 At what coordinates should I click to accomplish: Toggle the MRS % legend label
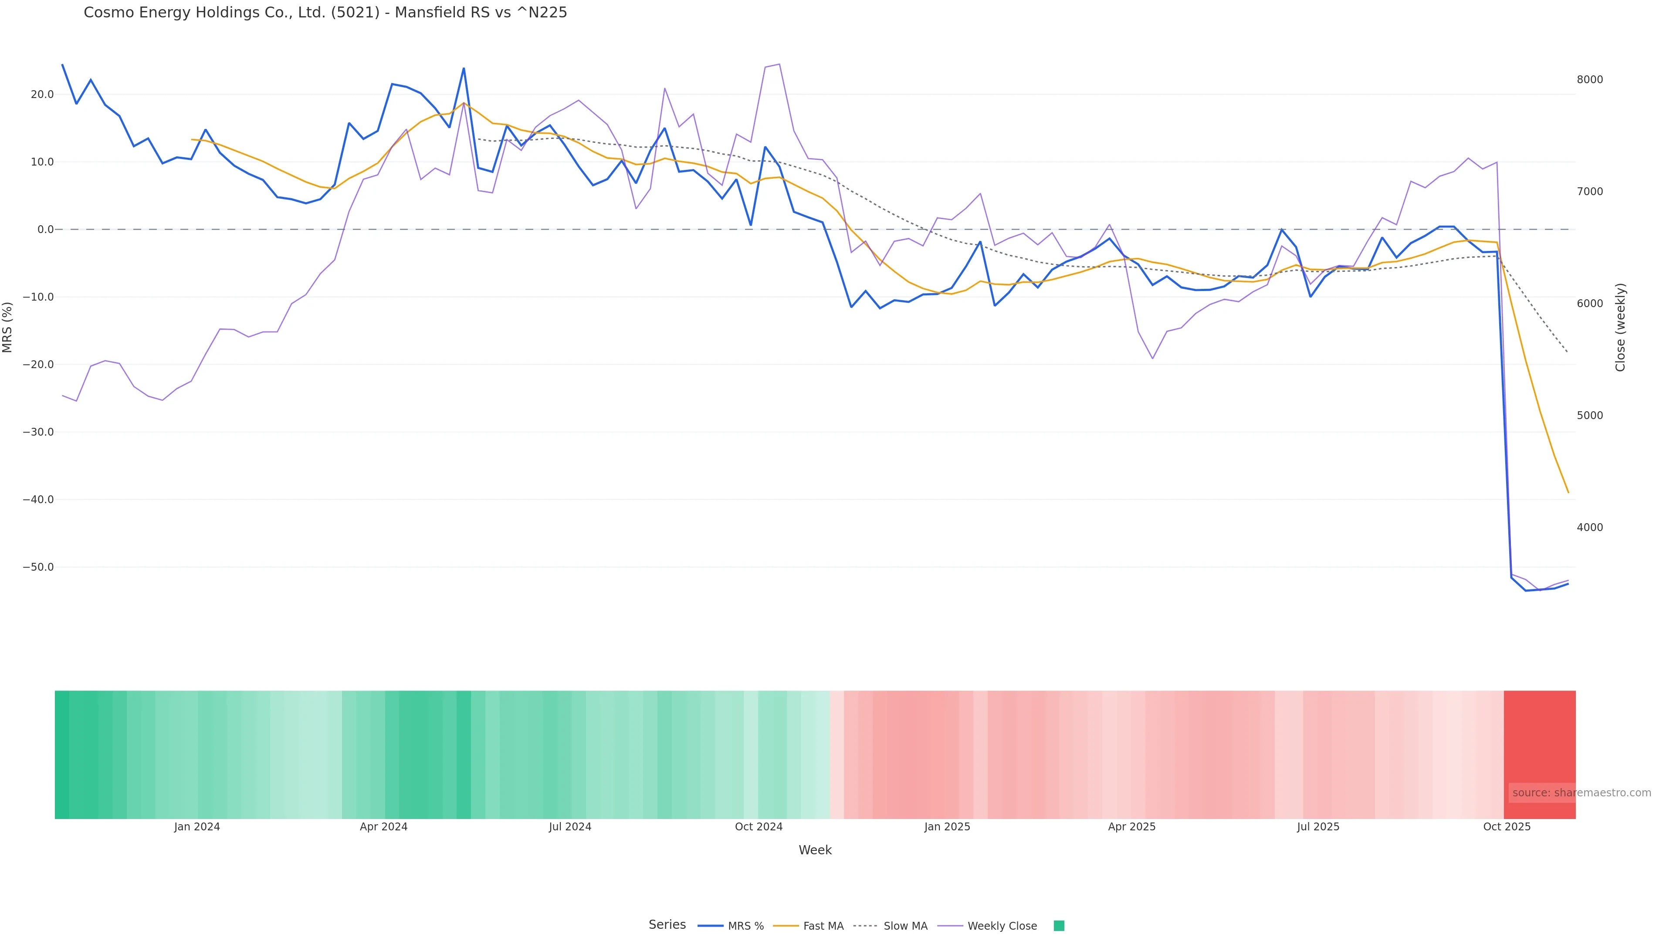point(745,926)
